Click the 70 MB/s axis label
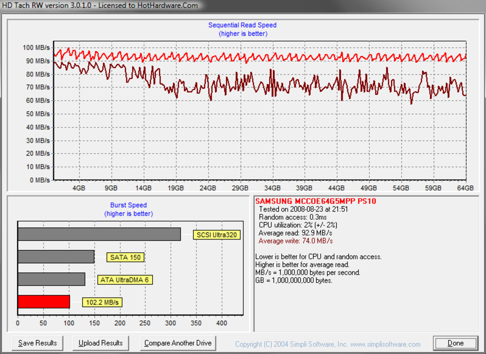The height and width of the screenshot is (354, 486). click(38, 87)
